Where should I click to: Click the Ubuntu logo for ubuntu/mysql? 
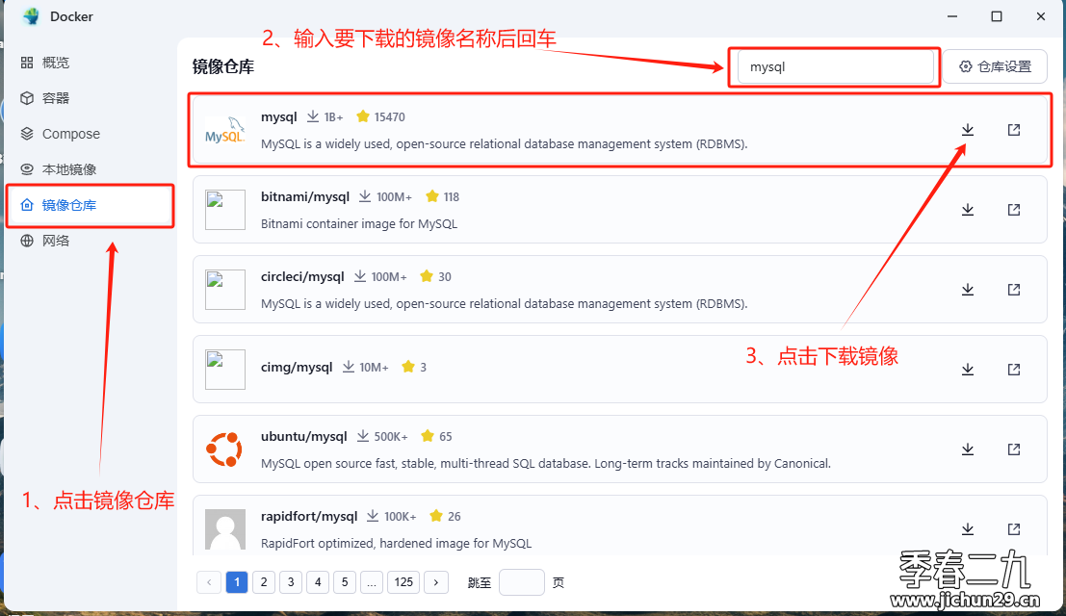click(224, 449)
